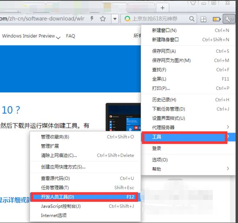Image resolution: width=238 pixels, height=223 pixels.
Task: Open the extensions grid icon
Action: [x=203, y=19]
